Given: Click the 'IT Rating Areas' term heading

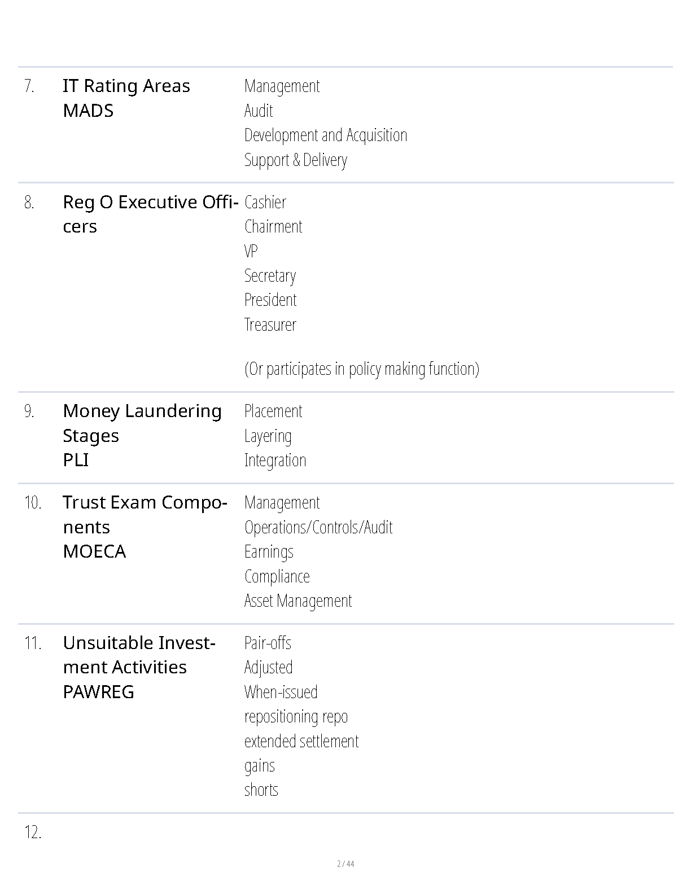Looking at the screenshot, I should click(126, 86).
